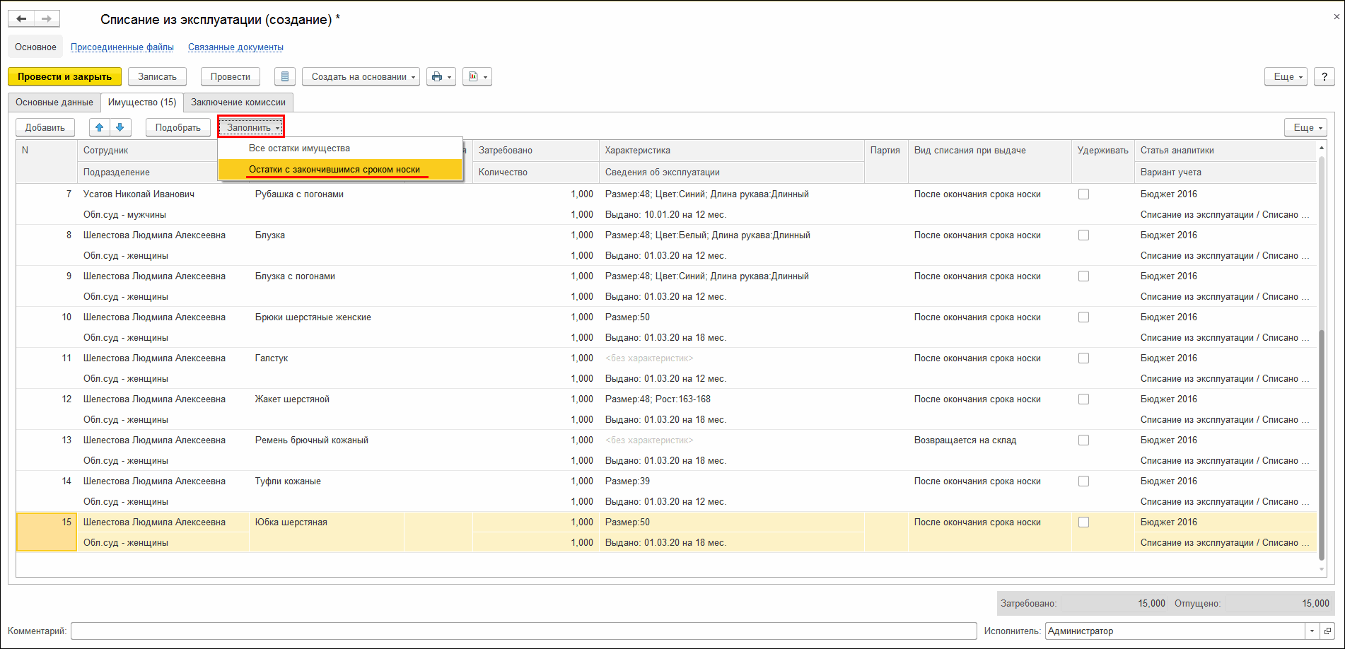Toggle Удерживать checkbox for row 8 Блузка

(1083, 235)
